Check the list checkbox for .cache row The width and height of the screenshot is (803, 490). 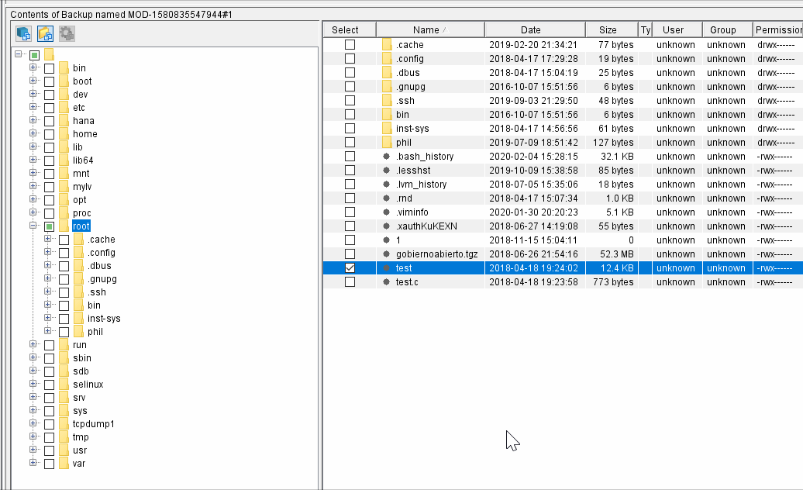tap(350, 44)
